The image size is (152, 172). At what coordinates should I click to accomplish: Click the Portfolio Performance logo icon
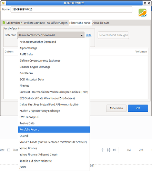[x=142, y=13]
